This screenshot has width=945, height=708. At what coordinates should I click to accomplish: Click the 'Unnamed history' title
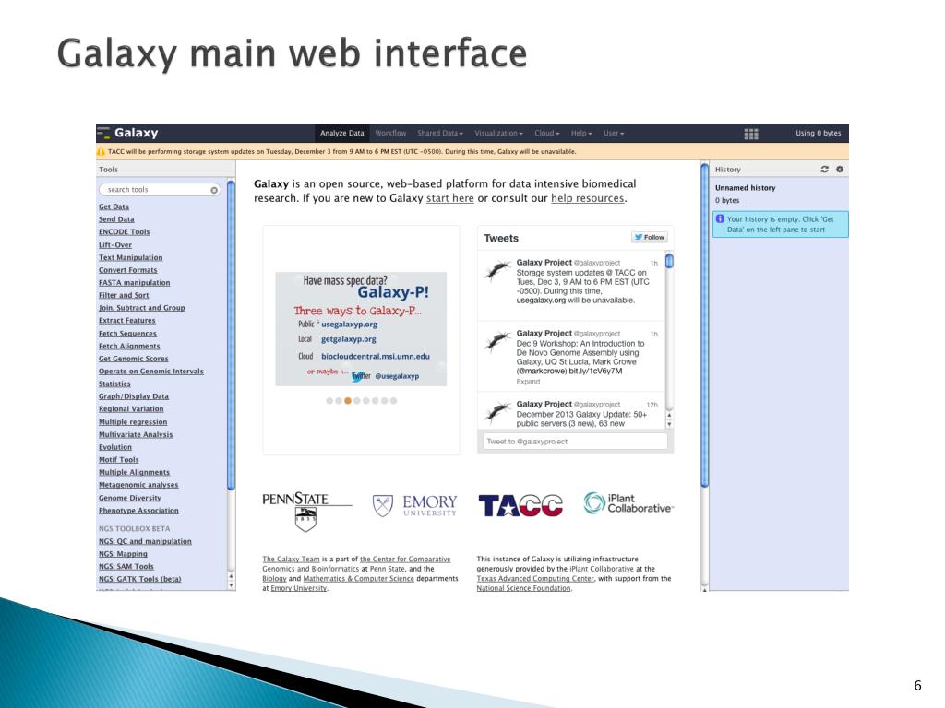pyautogui.click(x=745, y=188)
